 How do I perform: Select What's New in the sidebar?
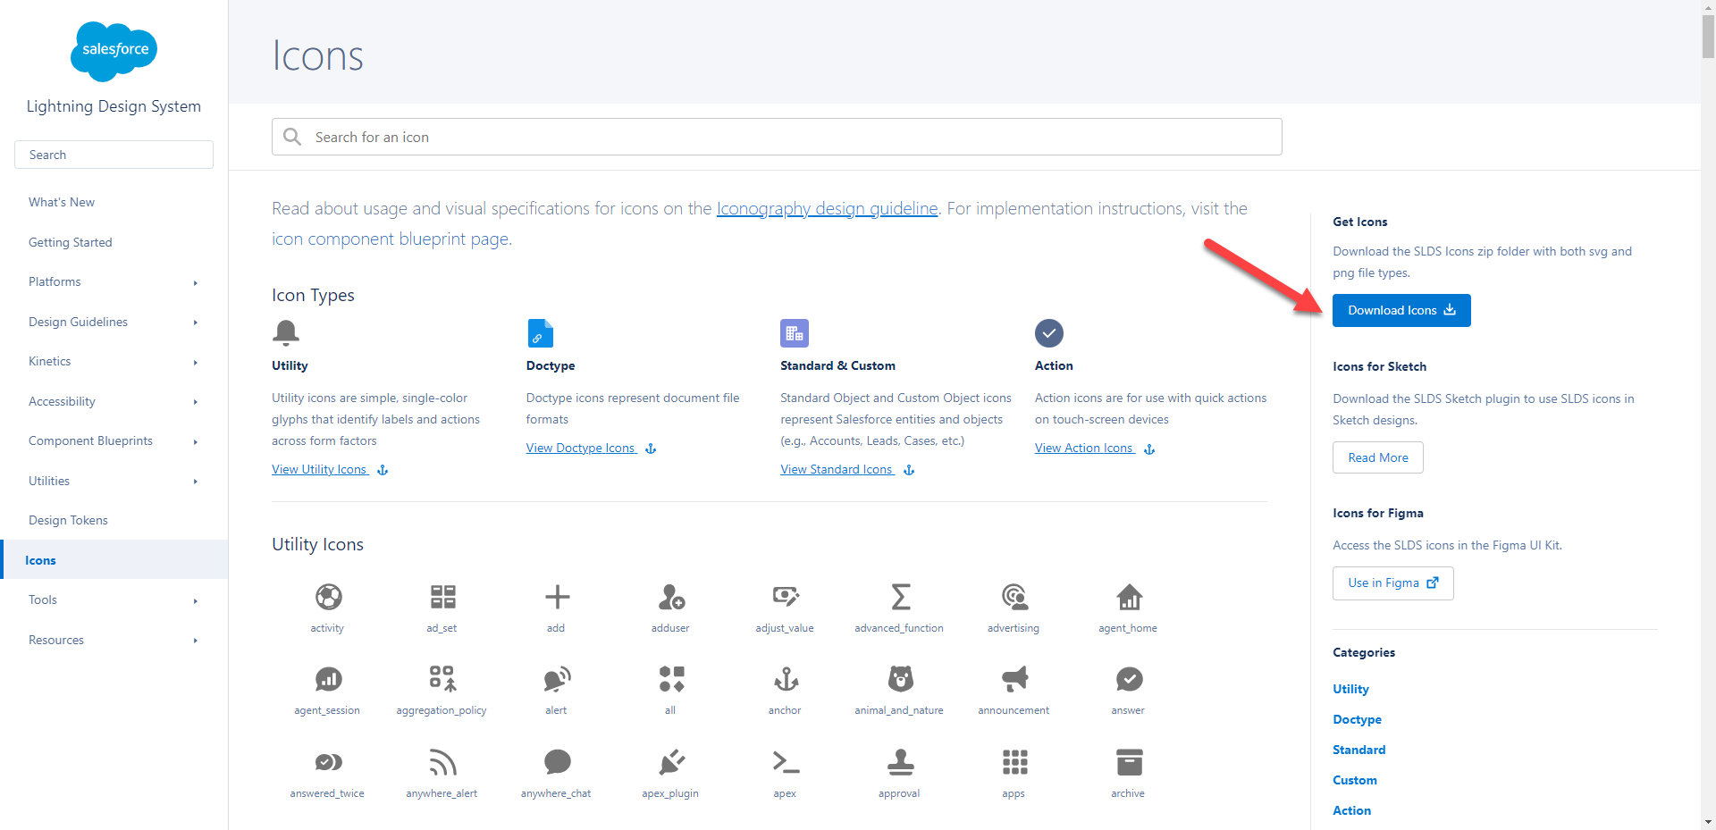(61, 201)
